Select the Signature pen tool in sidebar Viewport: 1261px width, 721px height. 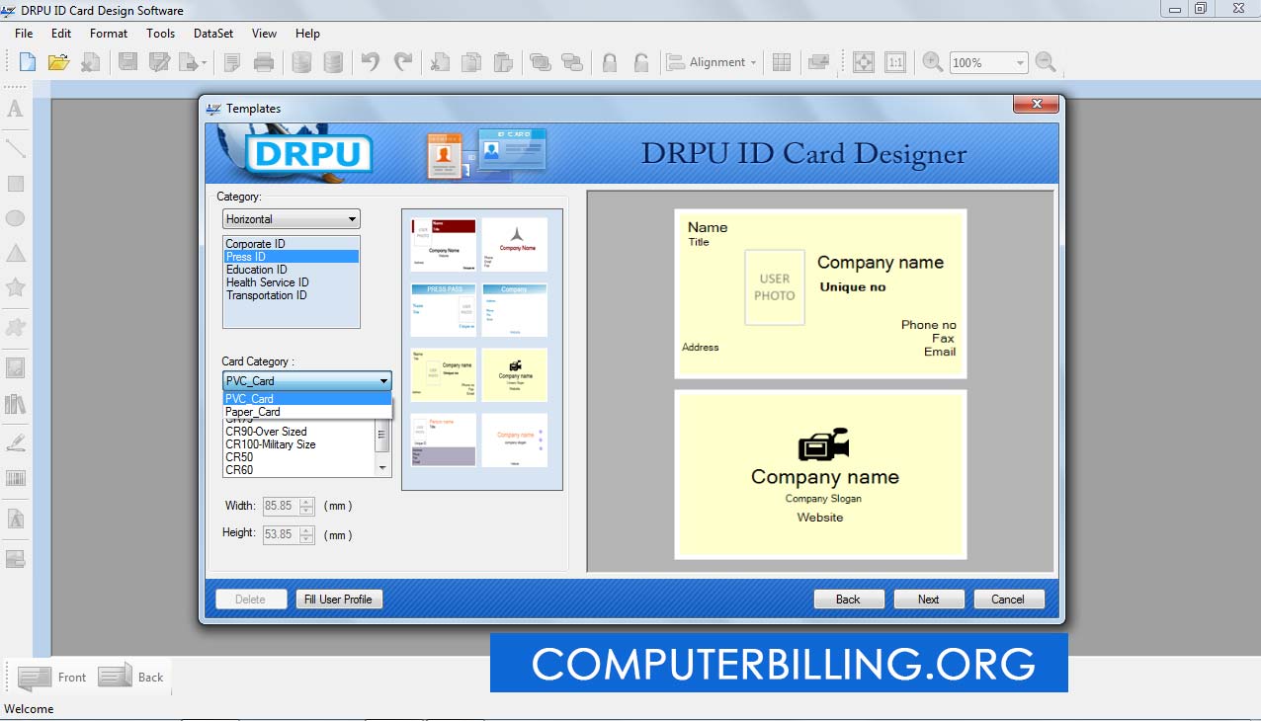(16, 441)
